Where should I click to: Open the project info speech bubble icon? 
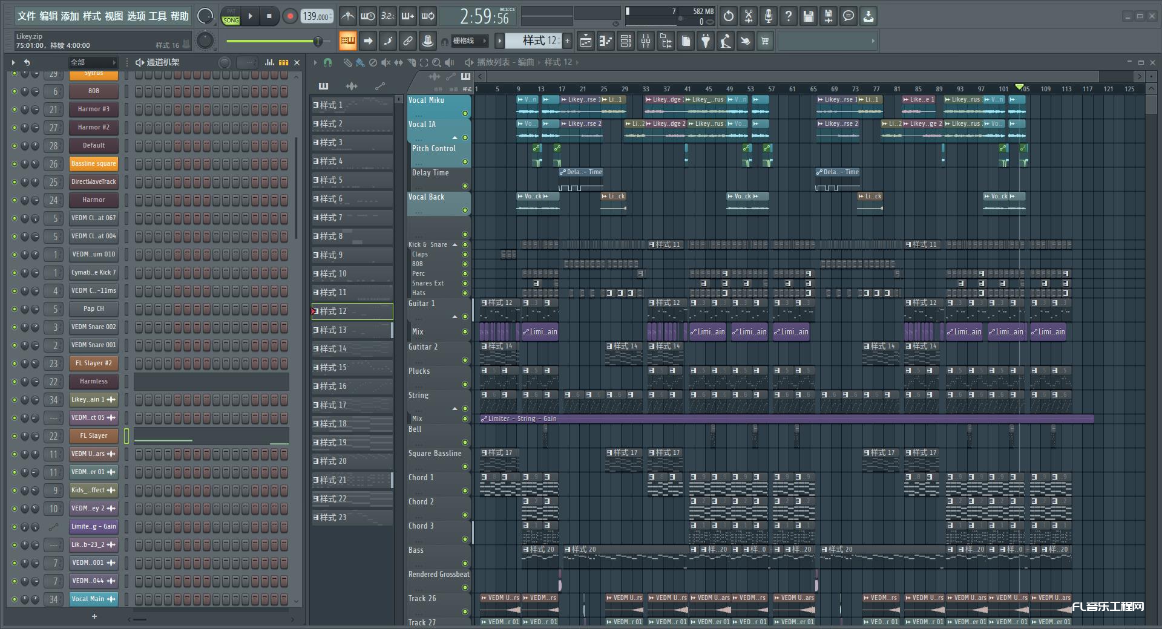(849, 16)
